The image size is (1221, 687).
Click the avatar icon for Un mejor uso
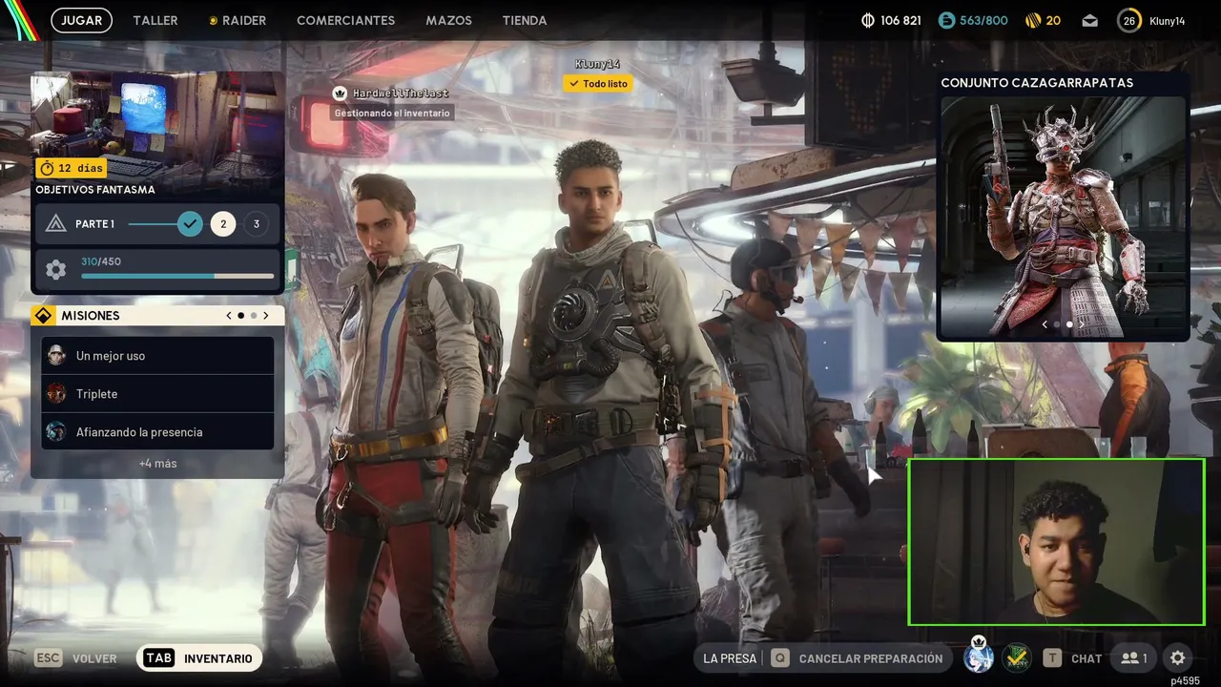point(56,356)
